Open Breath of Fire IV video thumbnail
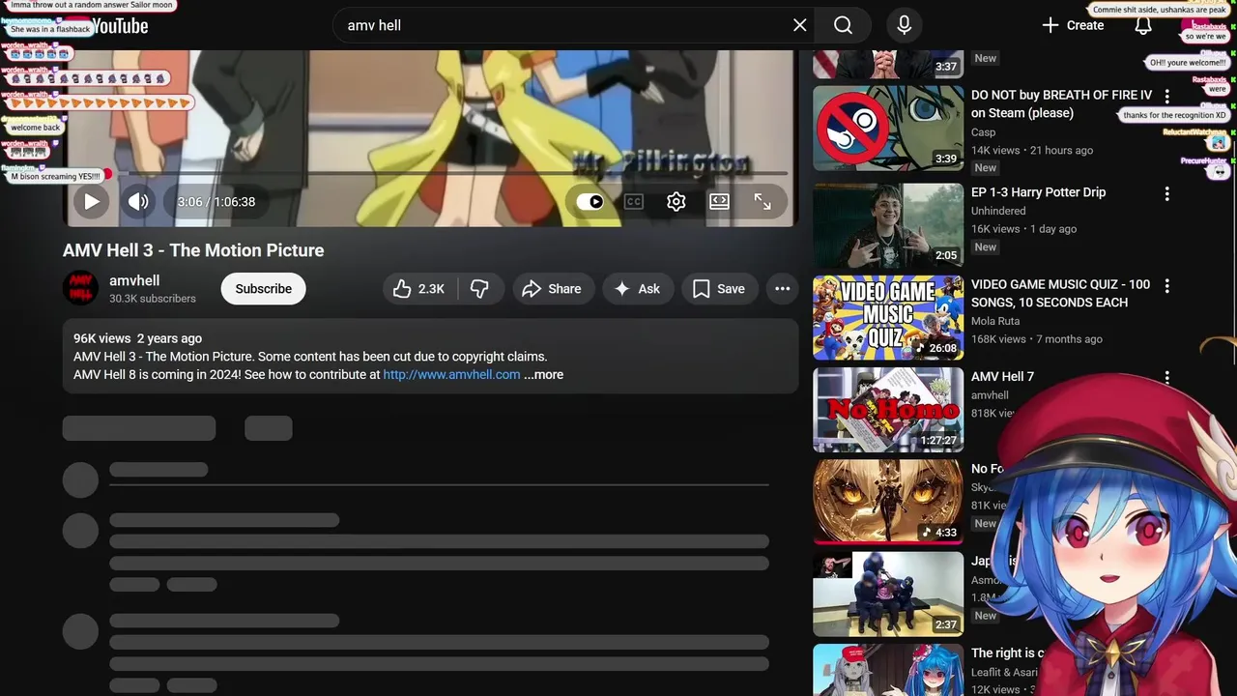 (x=888, y=128)
